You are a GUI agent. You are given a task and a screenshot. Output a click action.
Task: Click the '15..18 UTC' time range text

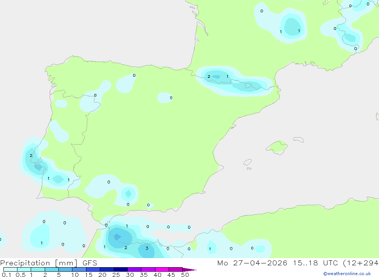pos(315,263)
